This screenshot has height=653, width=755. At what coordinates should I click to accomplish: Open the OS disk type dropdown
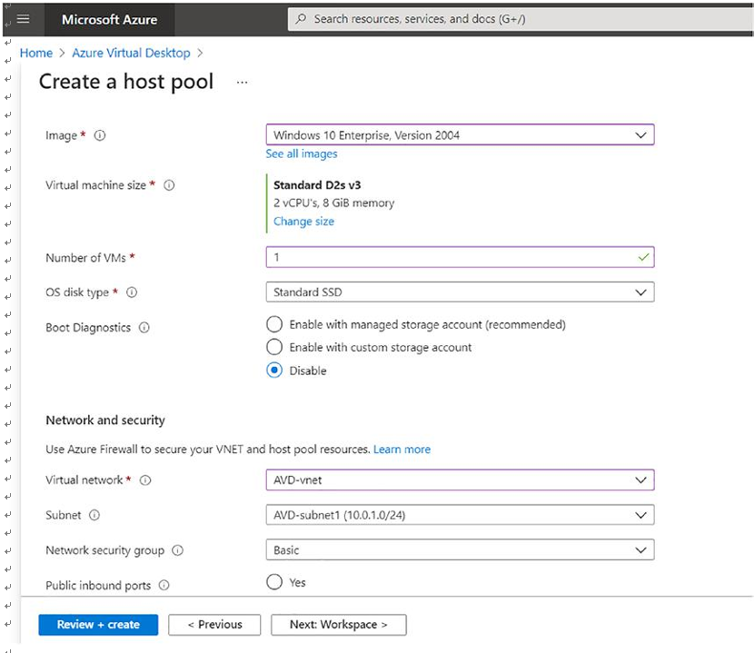coord(460,292)
